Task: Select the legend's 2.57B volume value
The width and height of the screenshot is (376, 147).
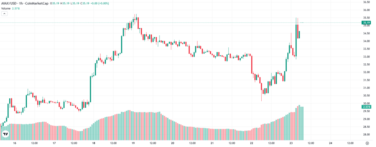Action: tap(16, 8)
